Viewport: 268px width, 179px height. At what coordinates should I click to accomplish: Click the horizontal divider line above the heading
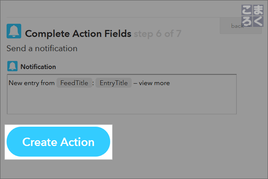point(113,17)
